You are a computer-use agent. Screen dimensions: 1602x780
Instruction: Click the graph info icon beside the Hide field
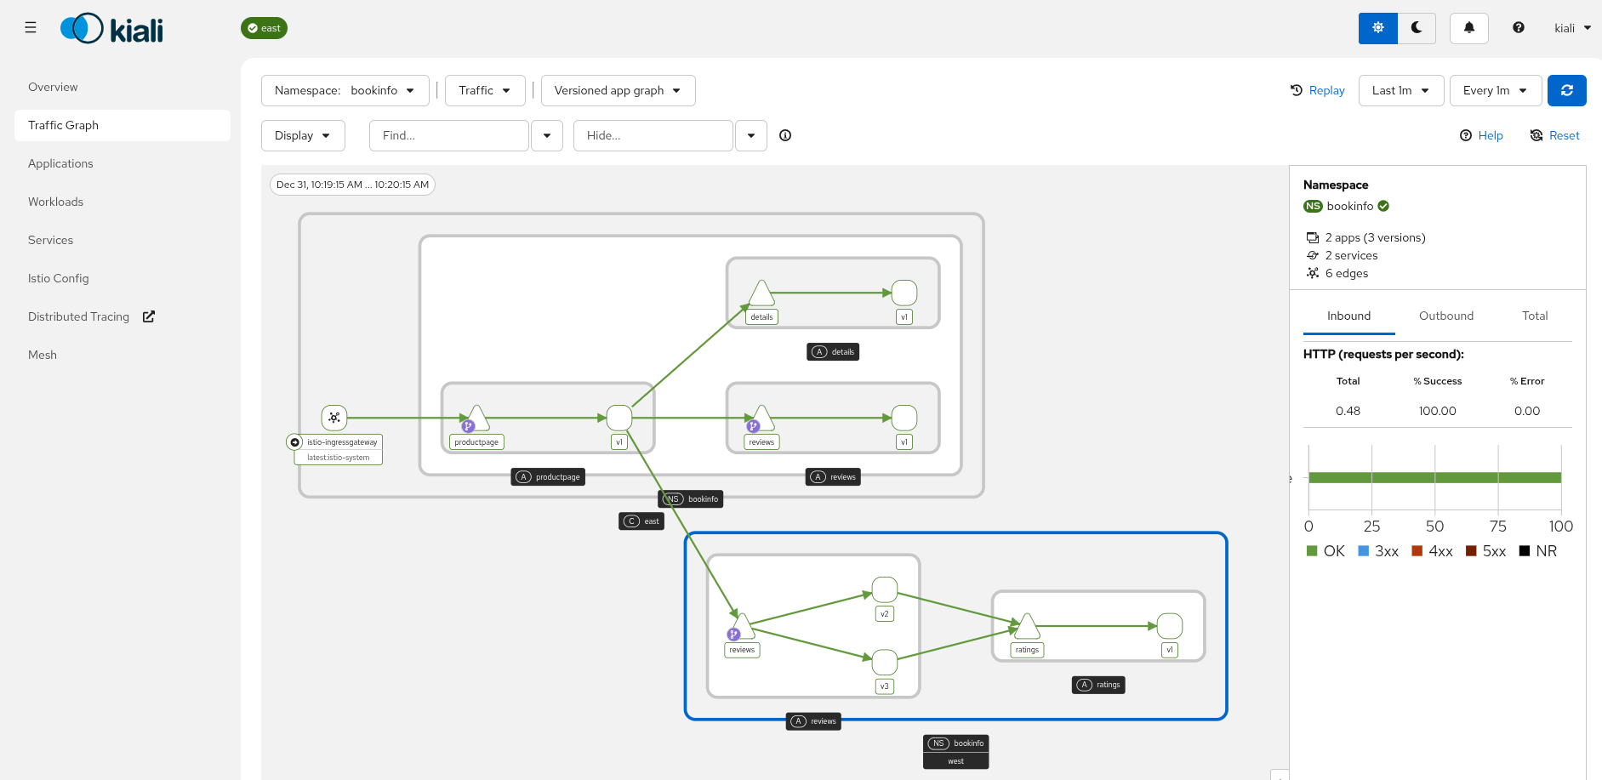(785, 135)
